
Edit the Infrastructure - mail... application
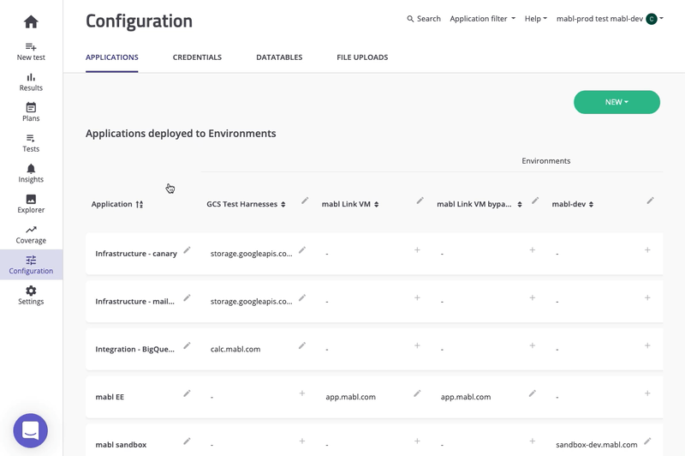(187, 297)
